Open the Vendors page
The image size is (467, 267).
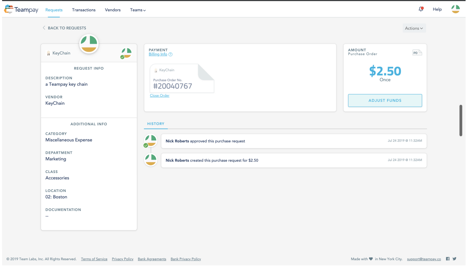tap(113, 10)
